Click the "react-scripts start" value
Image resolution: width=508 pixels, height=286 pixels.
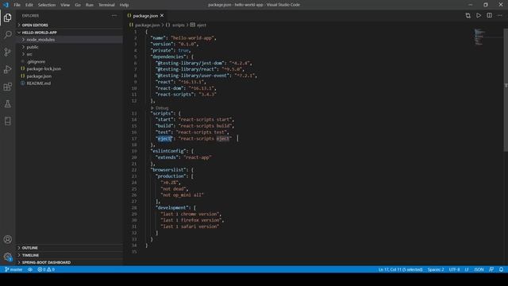(x=205, y=120)
